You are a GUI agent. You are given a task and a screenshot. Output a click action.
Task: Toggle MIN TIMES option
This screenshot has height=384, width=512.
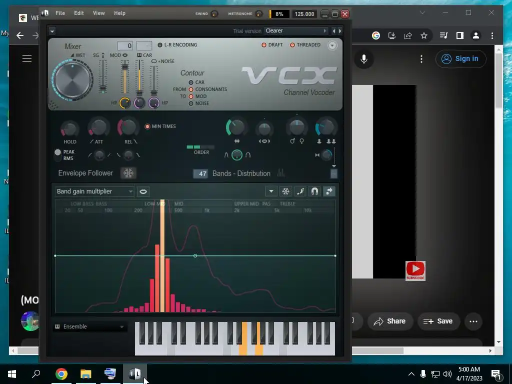[160, 126]
